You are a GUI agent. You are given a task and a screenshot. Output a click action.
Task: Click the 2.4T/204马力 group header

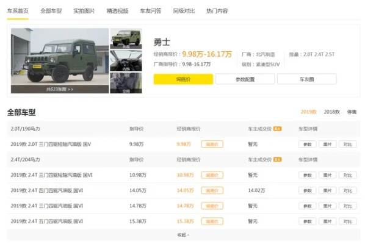pyautogui.click(x=25, y=160)
